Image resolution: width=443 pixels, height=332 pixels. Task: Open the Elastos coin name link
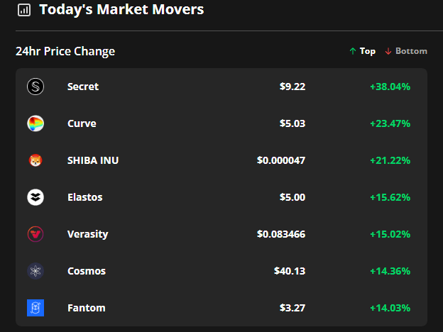(84, 197)
